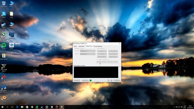Image resolution: width=194 pixels, height=109 pixels.
Task: Open Google Chrome from the taskbar
Action: tap(32, 107)
